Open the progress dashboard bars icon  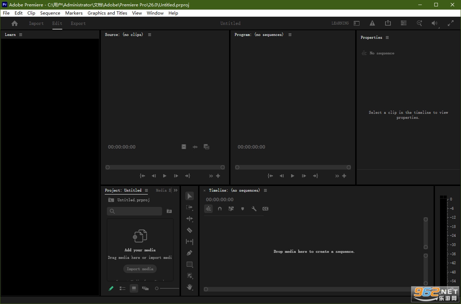click(x=404, y=23)
